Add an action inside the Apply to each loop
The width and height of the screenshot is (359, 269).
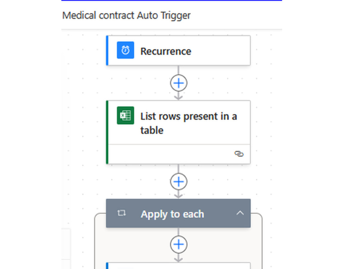(178, 244)
